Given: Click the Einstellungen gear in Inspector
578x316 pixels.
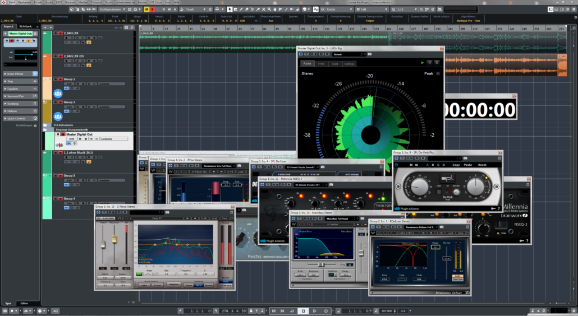Looking at the screenshot, I should (x=35, y=126).
